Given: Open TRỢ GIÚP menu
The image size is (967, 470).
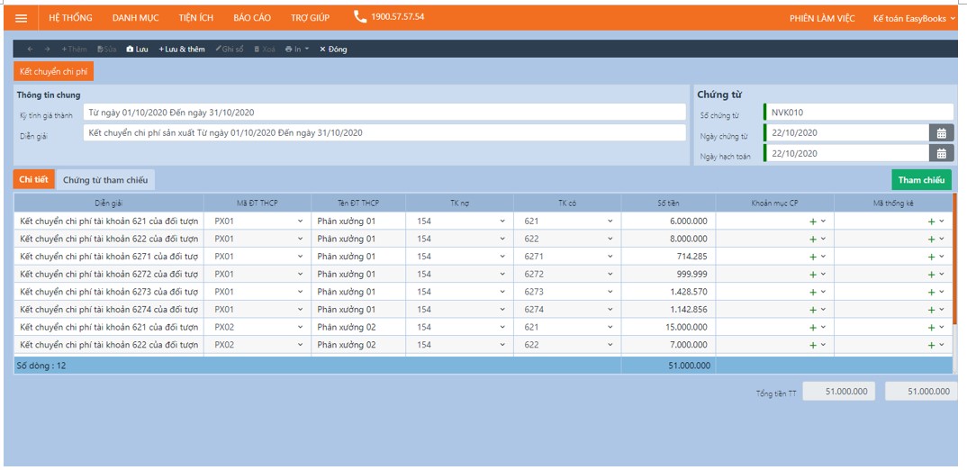Looking at the screenshot, I should 311,18.
